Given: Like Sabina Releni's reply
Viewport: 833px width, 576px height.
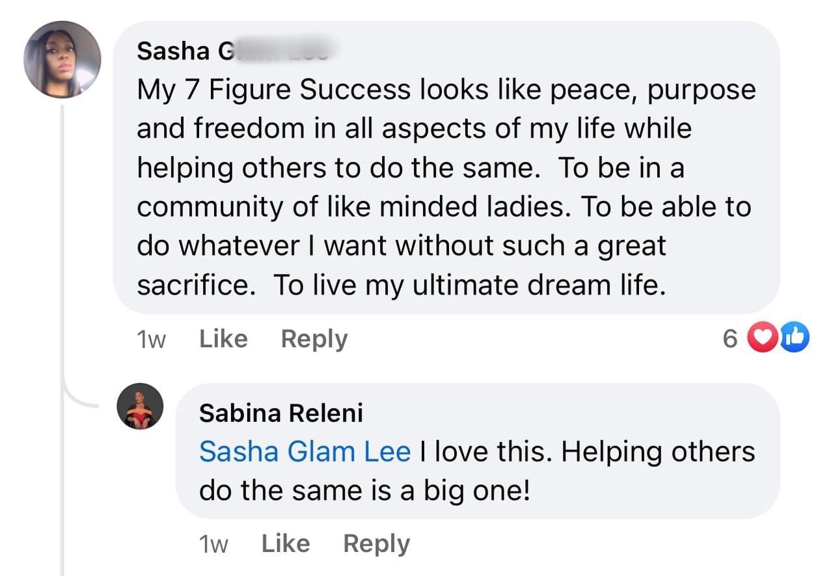Looking at the screenshot, I should 286,543.
